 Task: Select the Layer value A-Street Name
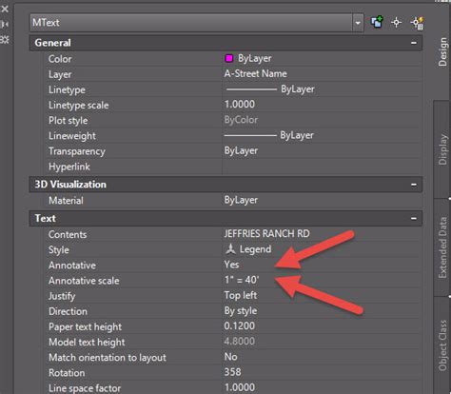(255, 73)
